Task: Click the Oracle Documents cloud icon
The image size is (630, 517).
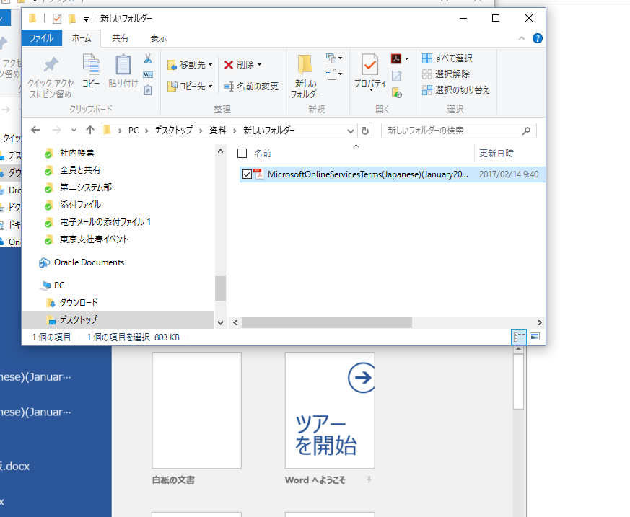Action: (44, 262)
